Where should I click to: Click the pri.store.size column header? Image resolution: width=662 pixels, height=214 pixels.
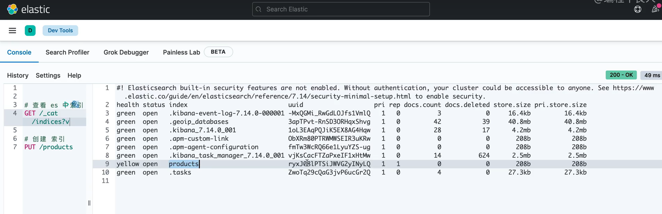click(560, 105)
